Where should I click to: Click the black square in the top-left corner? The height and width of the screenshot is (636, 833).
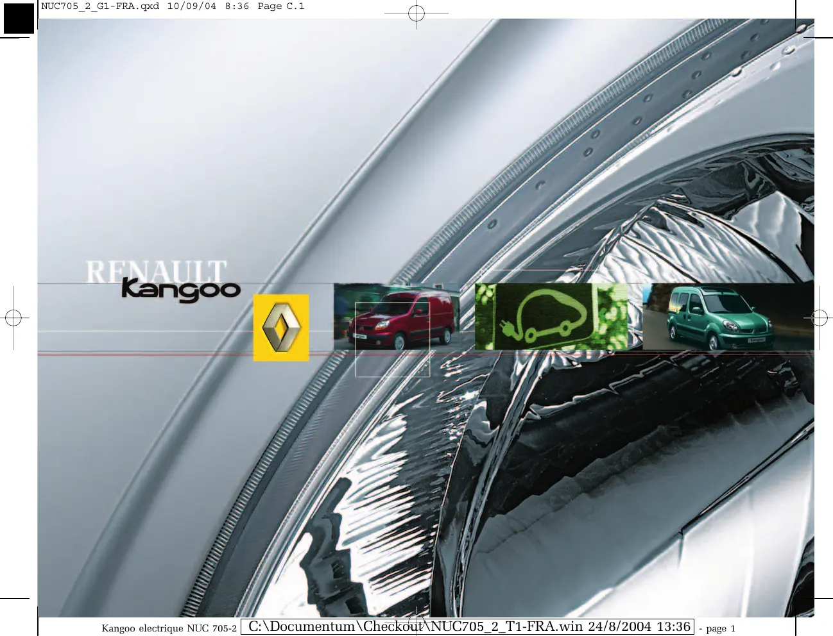(x=19, y=18)
